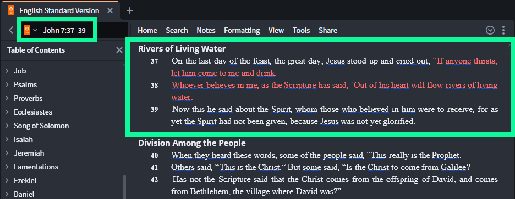The width and height of the screenshot is (515, 199).
Task: Expand the Ezekiel book
Action: point(7,181)
